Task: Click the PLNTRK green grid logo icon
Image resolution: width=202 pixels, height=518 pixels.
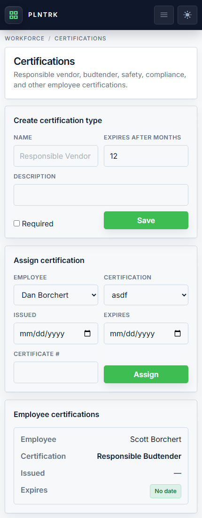Action: point(14,15)
